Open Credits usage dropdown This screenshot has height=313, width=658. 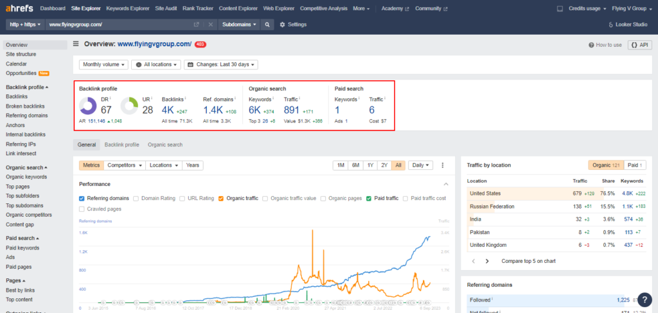pos(587,8)
